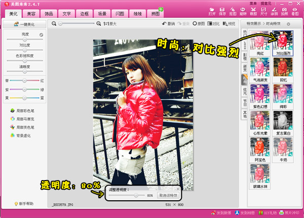Adjust the 清晰度 sharpness slider handle
Image resolution: width=304 pixels, height=218 pixels.
[x=25, y=71]
